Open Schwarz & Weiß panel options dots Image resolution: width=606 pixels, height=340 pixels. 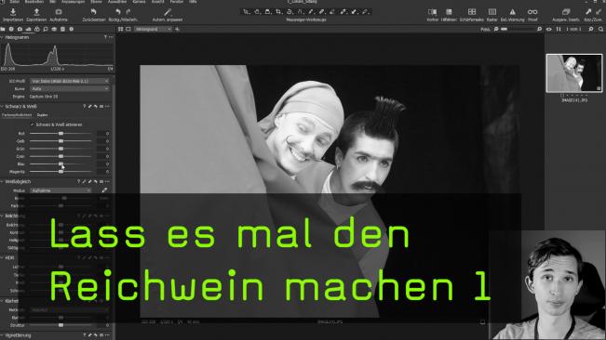click(107, 107)
